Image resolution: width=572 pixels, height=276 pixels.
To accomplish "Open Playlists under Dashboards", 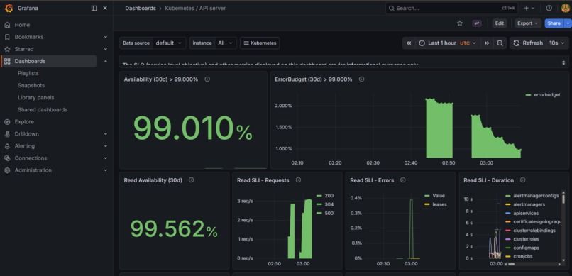I will point(28,73).
